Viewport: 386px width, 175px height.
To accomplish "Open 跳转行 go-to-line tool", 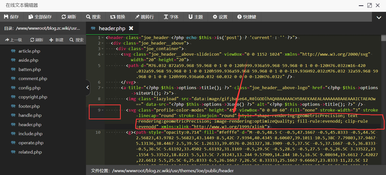I will pyautogui.click(x=144, y=17).
